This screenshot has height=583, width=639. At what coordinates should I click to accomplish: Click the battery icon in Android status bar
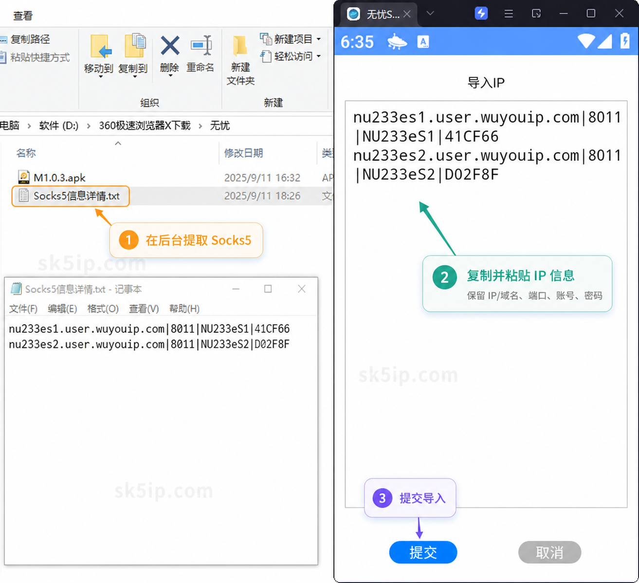[x=625, y=41]
